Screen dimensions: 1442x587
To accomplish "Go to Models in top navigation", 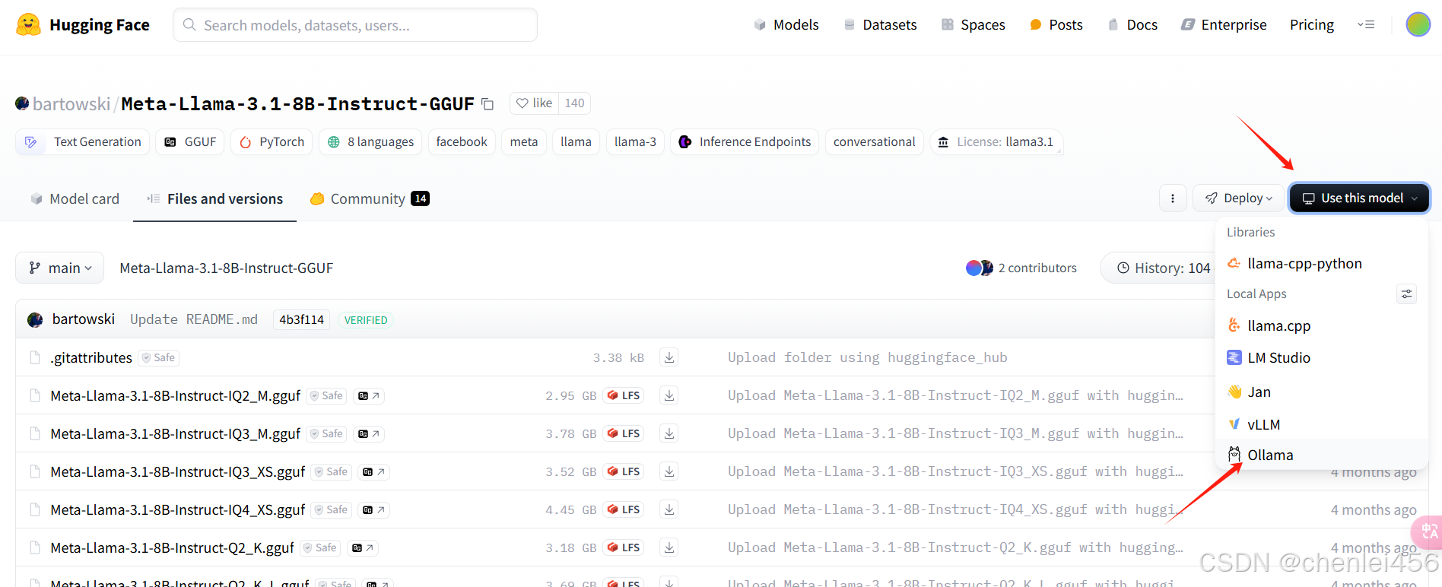I will tap(786, 25).
